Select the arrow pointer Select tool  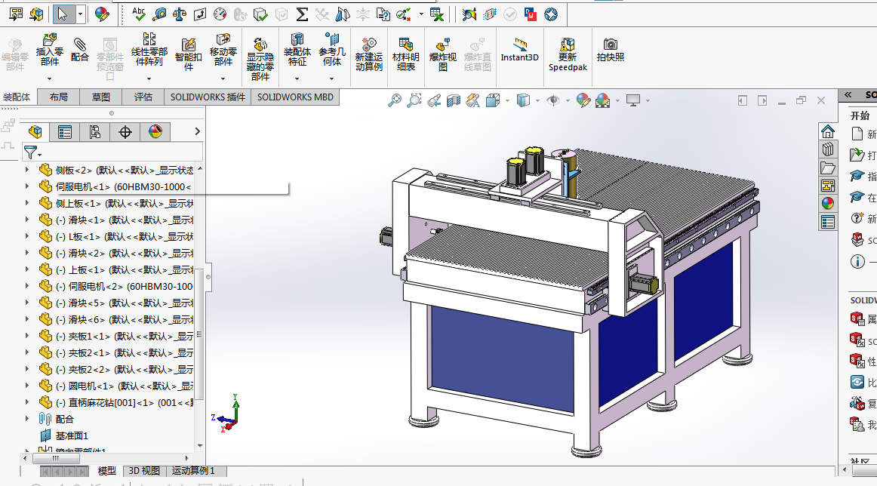point(63,14)
